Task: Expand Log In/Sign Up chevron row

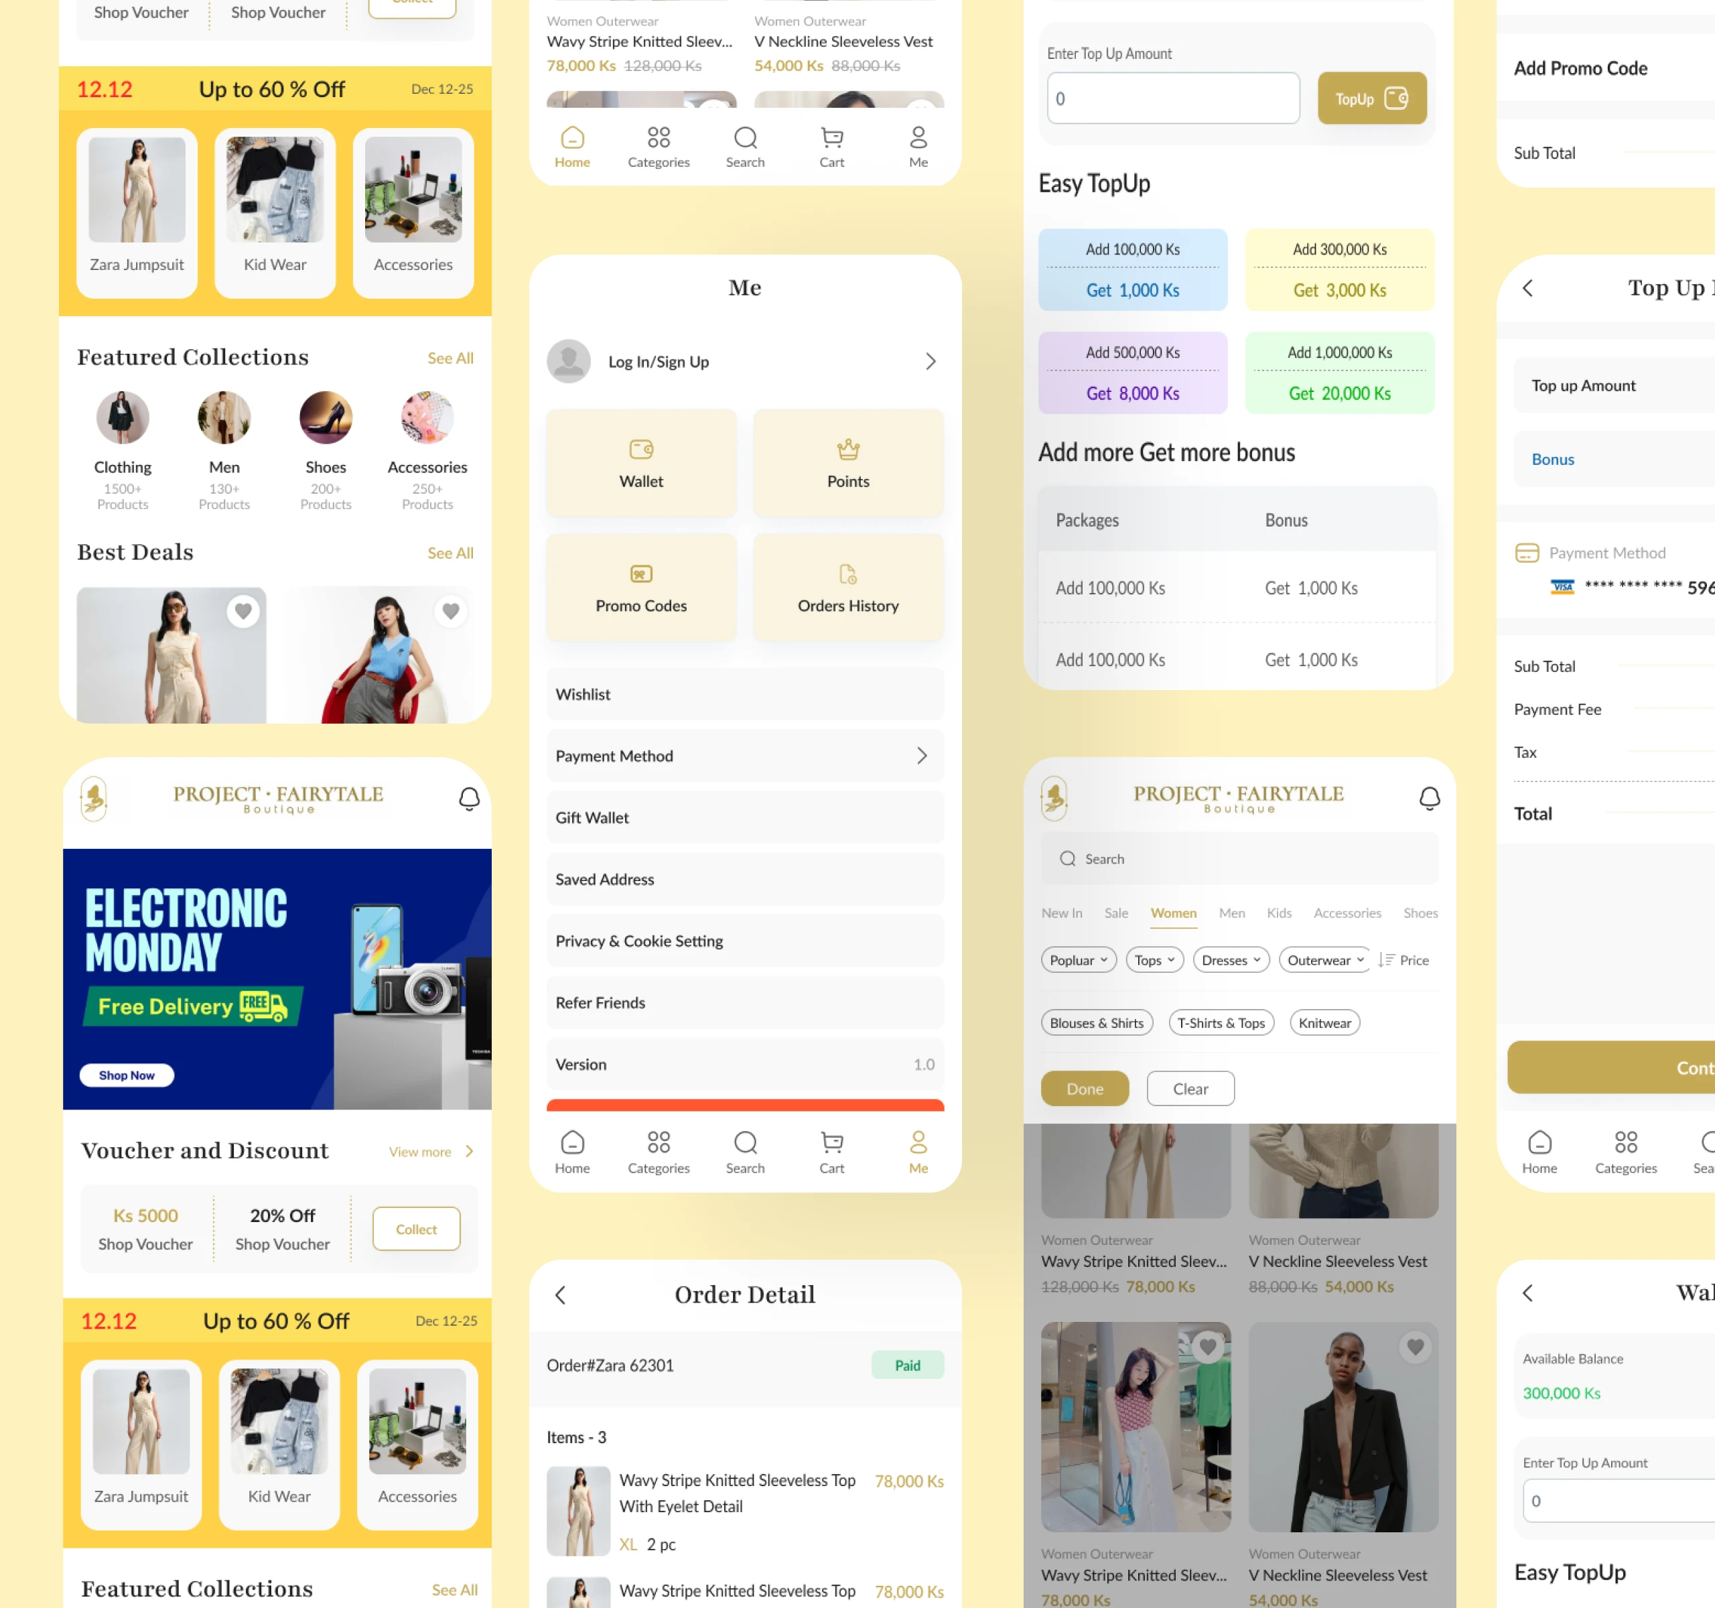Action: [x=930, y=361]
